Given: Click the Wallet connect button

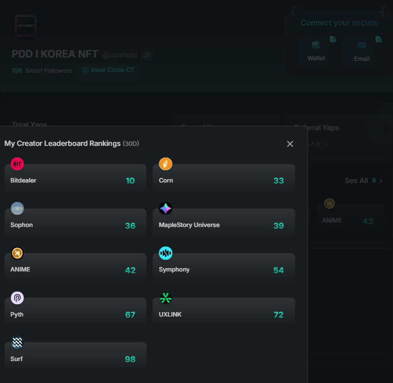Looking at the screenshot, I should (x=316, y=51).
